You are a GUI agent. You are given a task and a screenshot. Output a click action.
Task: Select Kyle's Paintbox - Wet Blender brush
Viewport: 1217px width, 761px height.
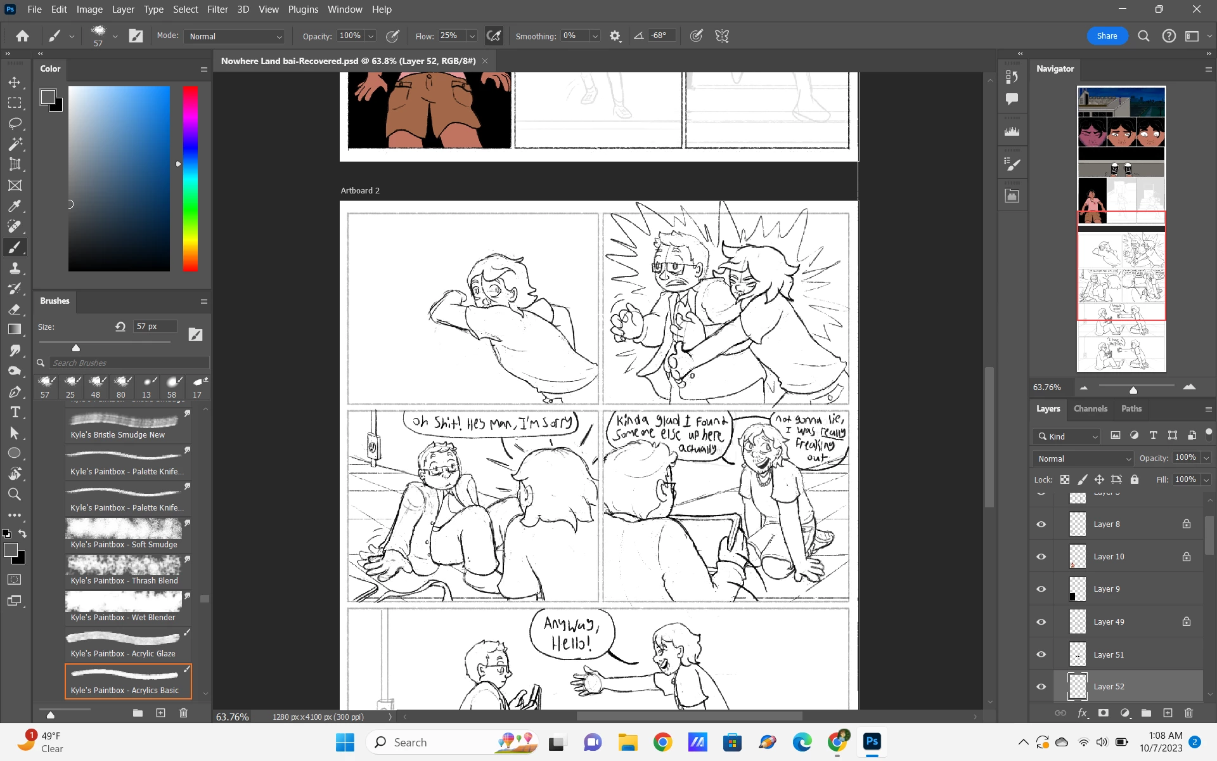point(124,607)
